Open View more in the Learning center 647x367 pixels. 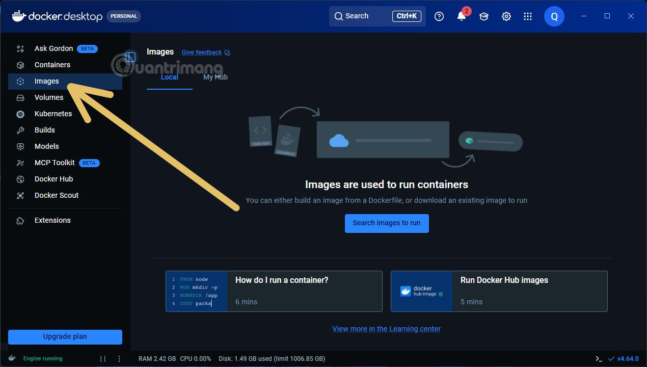[x=387, y=329]
